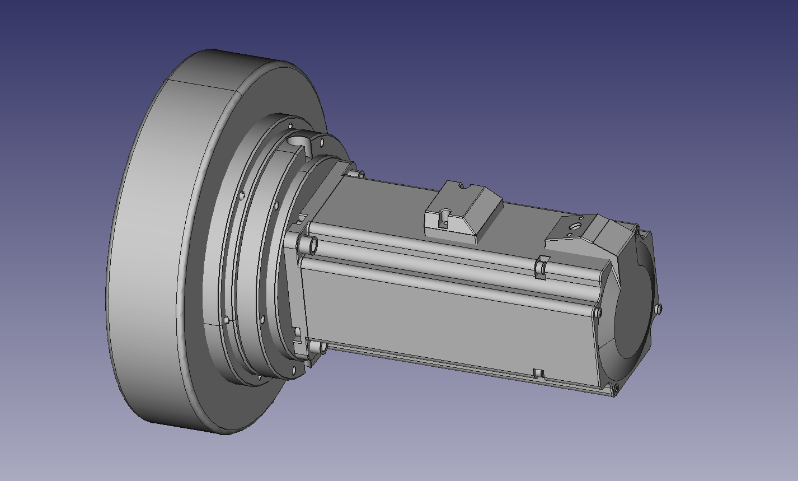This screenshot has width=798, height=481.
Task: Click the small clip on motor's bottom edge
Action: click(x=538, y=373)
